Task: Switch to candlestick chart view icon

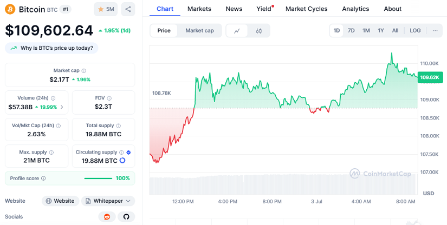Action: (x=258, y=31)
